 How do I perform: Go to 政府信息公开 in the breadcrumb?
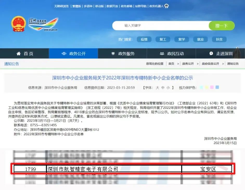coord(210,64)
